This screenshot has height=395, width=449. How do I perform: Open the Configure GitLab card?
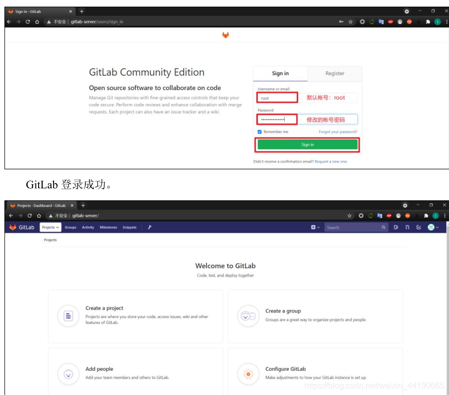click(x=315, y=372)
